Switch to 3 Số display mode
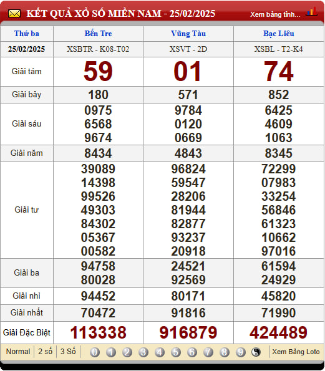The height and width of the screenshot is (371, 325). click(x=68, y=352)
